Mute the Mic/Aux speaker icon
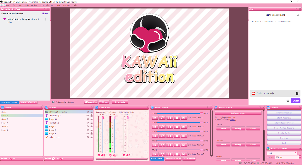 coord(115,155)
